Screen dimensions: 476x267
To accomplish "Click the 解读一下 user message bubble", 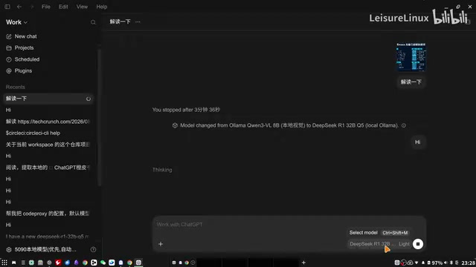I will [411, 82].
